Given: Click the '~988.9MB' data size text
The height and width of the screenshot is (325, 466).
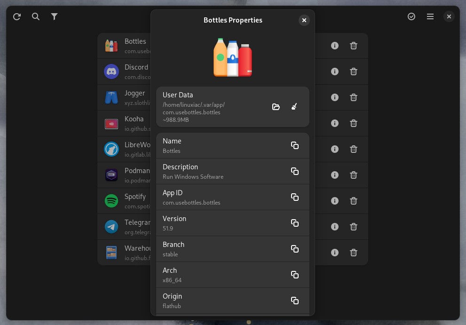Looking at the screenshot, I should [176, 120].
